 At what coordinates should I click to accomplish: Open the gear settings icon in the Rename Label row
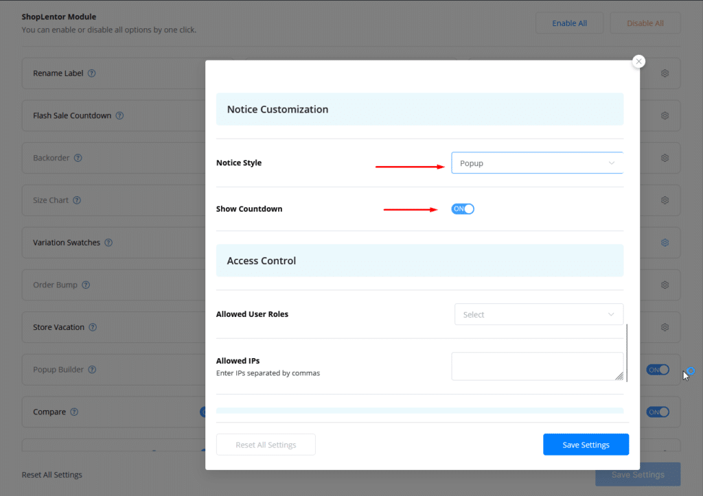point(665,73)
